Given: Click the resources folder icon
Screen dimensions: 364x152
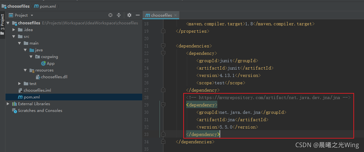Looking at the screenshot, I should [32, 70].
